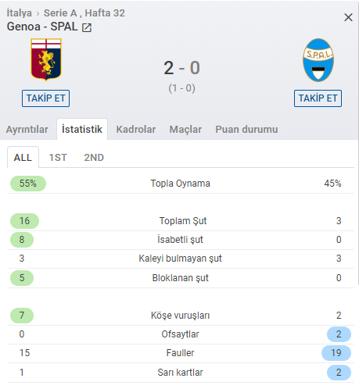Click the İtalya breadcrumb link
Viewport: 359px width, 389px height.
pyautogui.click(x=20, y=12)
